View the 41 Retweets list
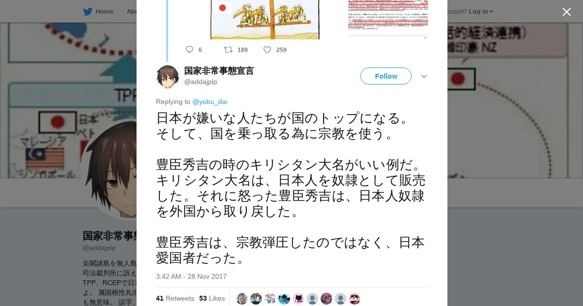The image size is (583, 306). click(x=175, y=298)
